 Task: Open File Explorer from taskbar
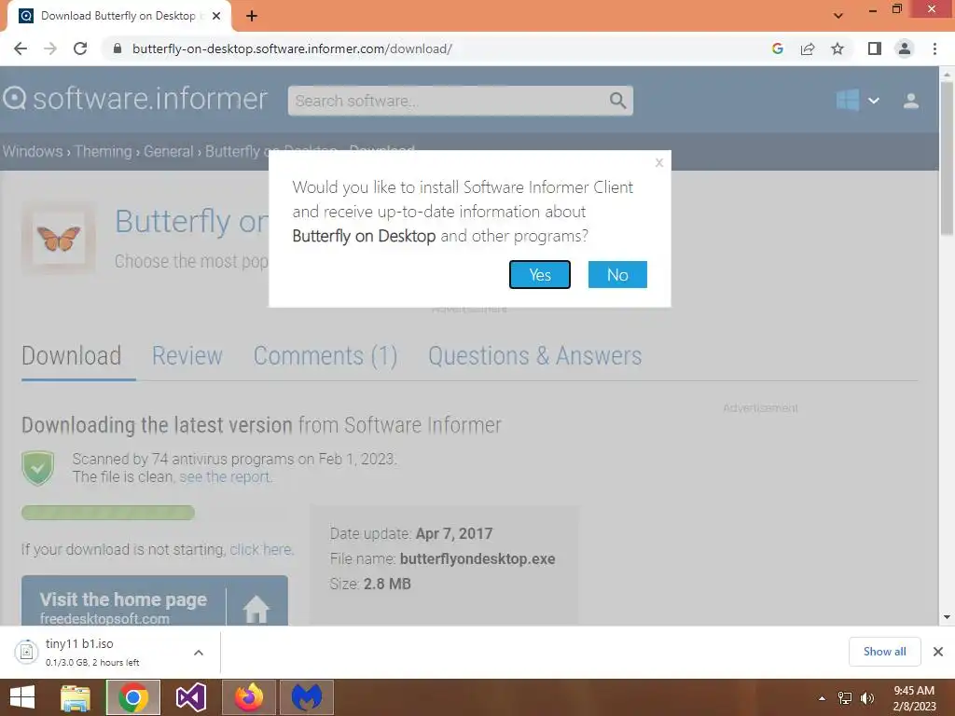pyautogui.click(x=76, y=697)
